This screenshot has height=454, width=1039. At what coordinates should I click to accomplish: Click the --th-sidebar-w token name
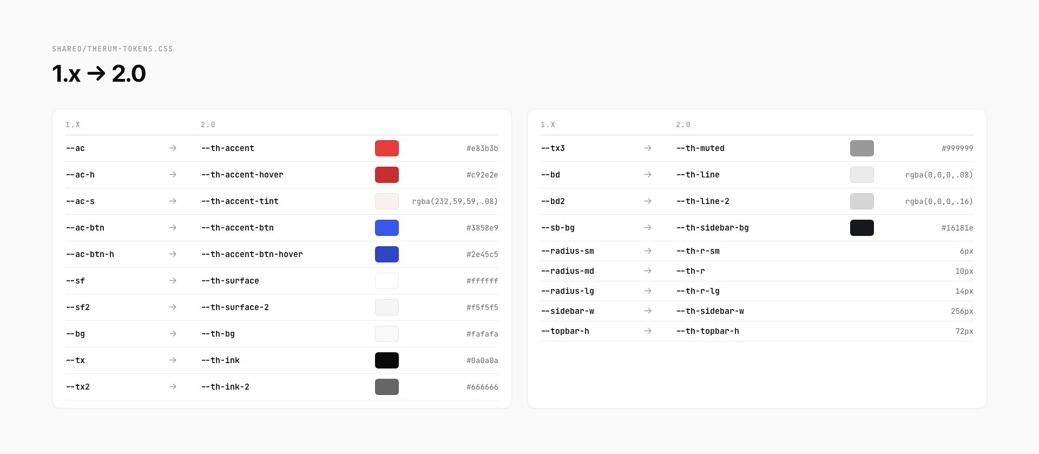coord(710,311)
